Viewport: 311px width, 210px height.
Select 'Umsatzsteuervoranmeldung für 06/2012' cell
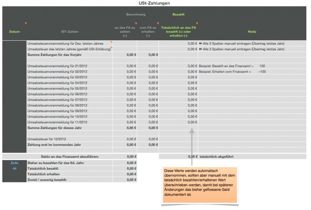[70, 94]
